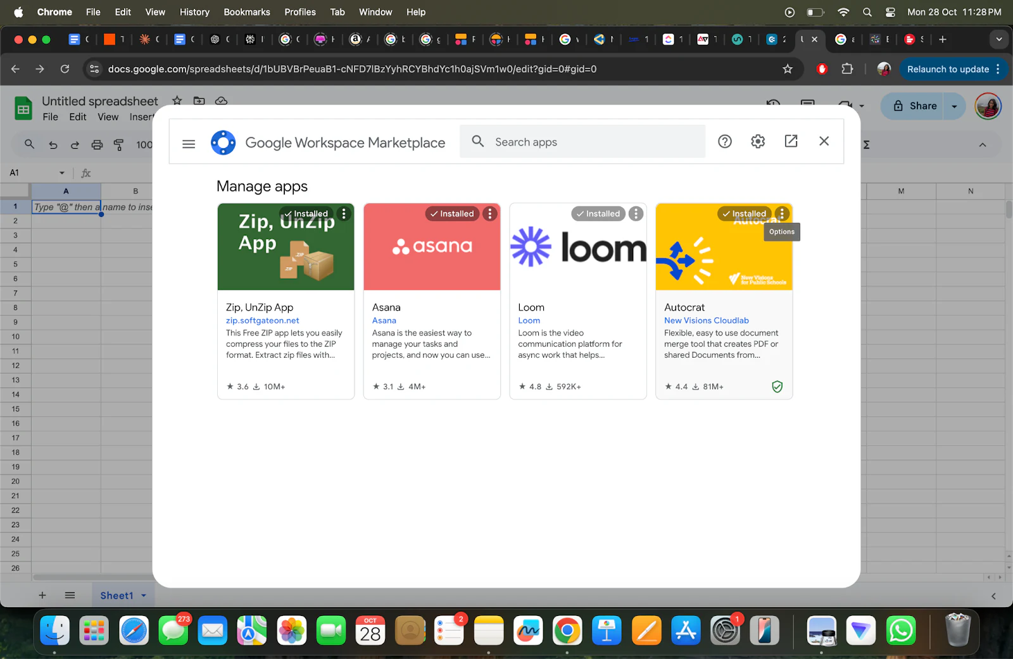The image size is (1013, 659).
Task: Open Sheet1 tab dropdown menu
Action: (x=144, y=596)
